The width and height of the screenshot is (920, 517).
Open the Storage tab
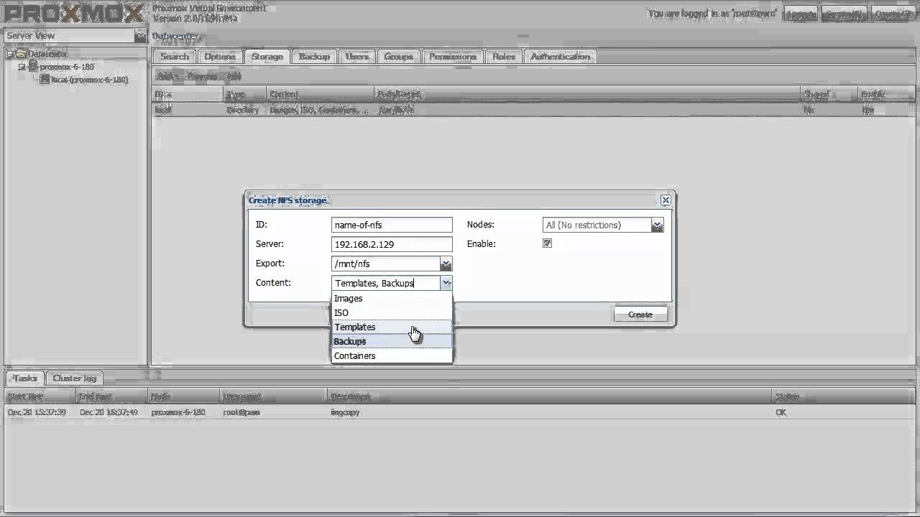[267, 57]
